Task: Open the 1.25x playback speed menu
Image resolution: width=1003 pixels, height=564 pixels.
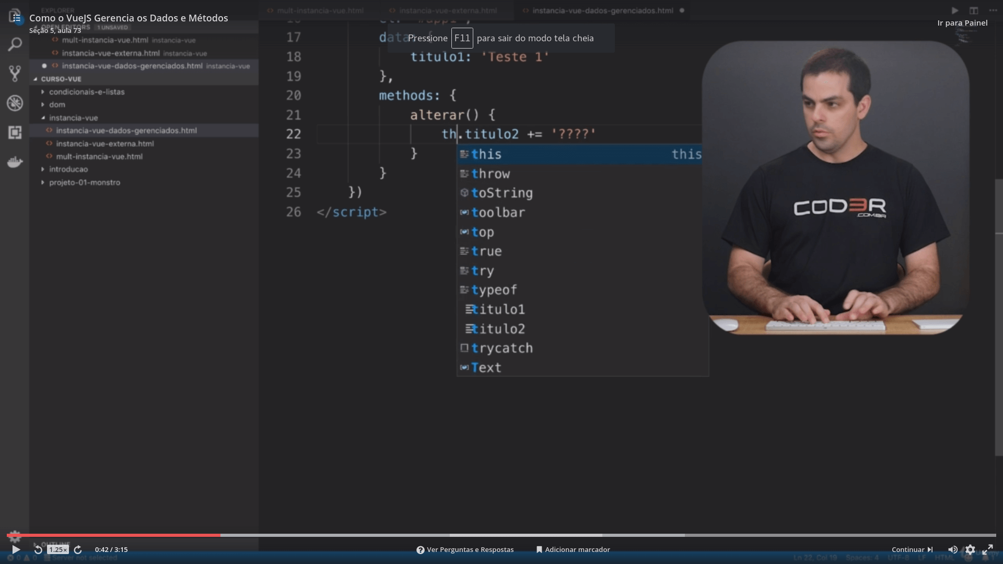Action: click(57, 549)
